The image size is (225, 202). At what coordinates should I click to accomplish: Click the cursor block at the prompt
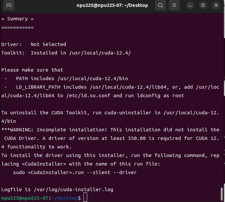click(x=85, y=197)
